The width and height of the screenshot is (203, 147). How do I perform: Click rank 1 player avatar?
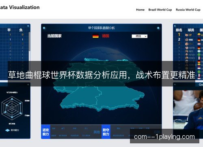(x=187, y=35)
